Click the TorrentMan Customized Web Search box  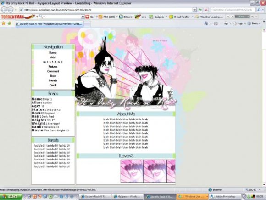(x=233, y=10)
